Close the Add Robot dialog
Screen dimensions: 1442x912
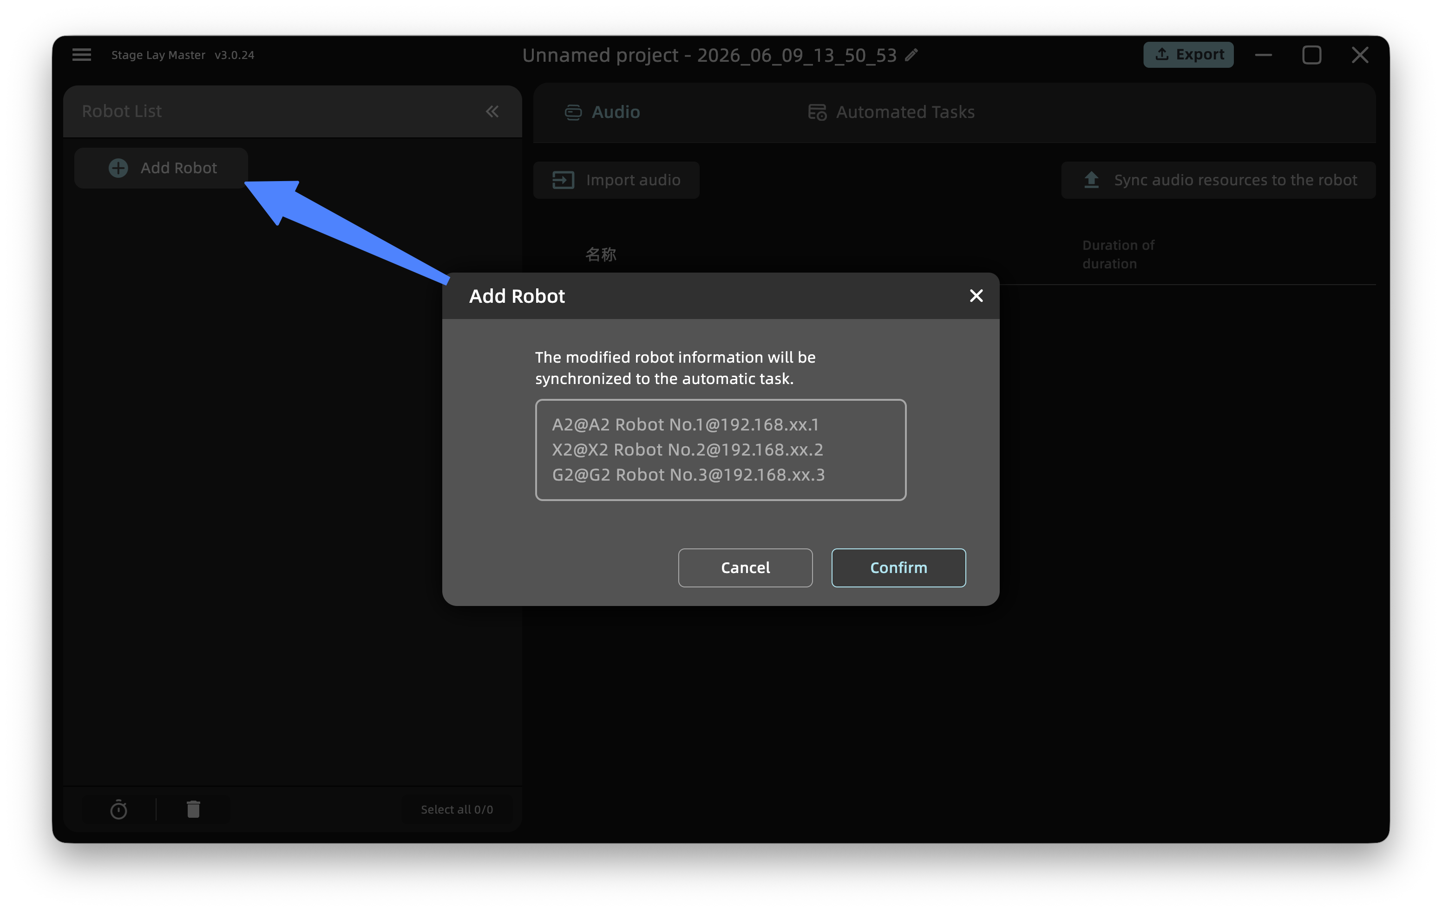point(976,296)
